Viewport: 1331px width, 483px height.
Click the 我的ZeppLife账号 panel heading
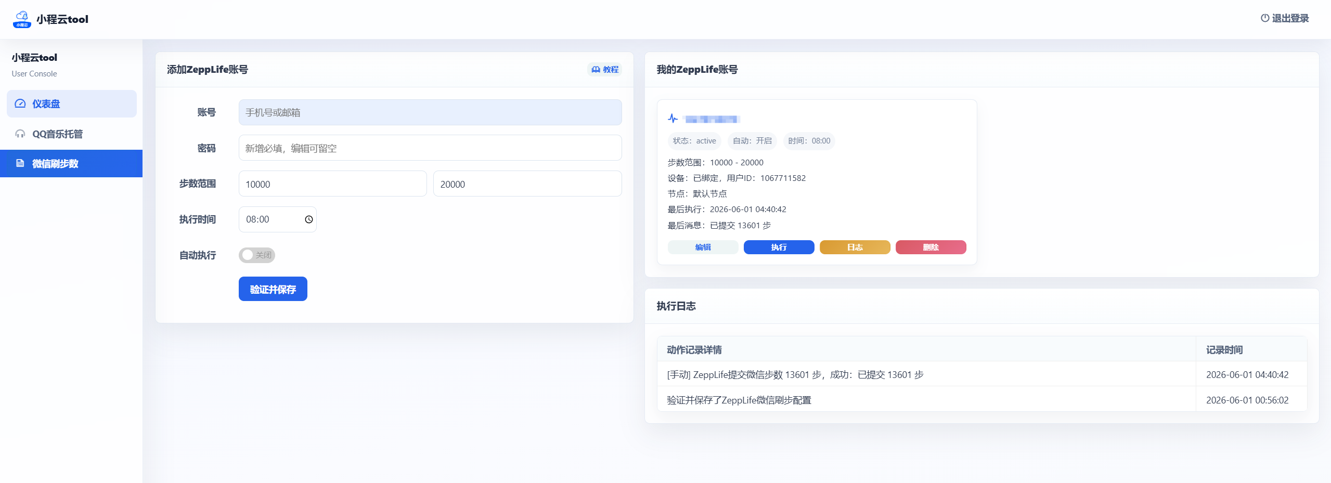click(x=697, y=70)
